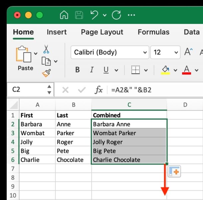Select column B header
203x200 pixels.
coord(74,105)
